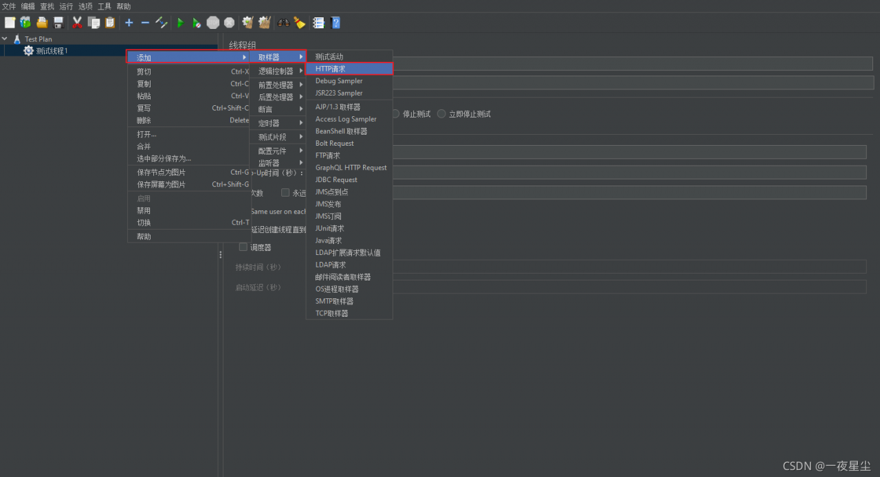Click the Test Plan flask icon
This screenshot has height=477, width=880.
coord(17,39)
